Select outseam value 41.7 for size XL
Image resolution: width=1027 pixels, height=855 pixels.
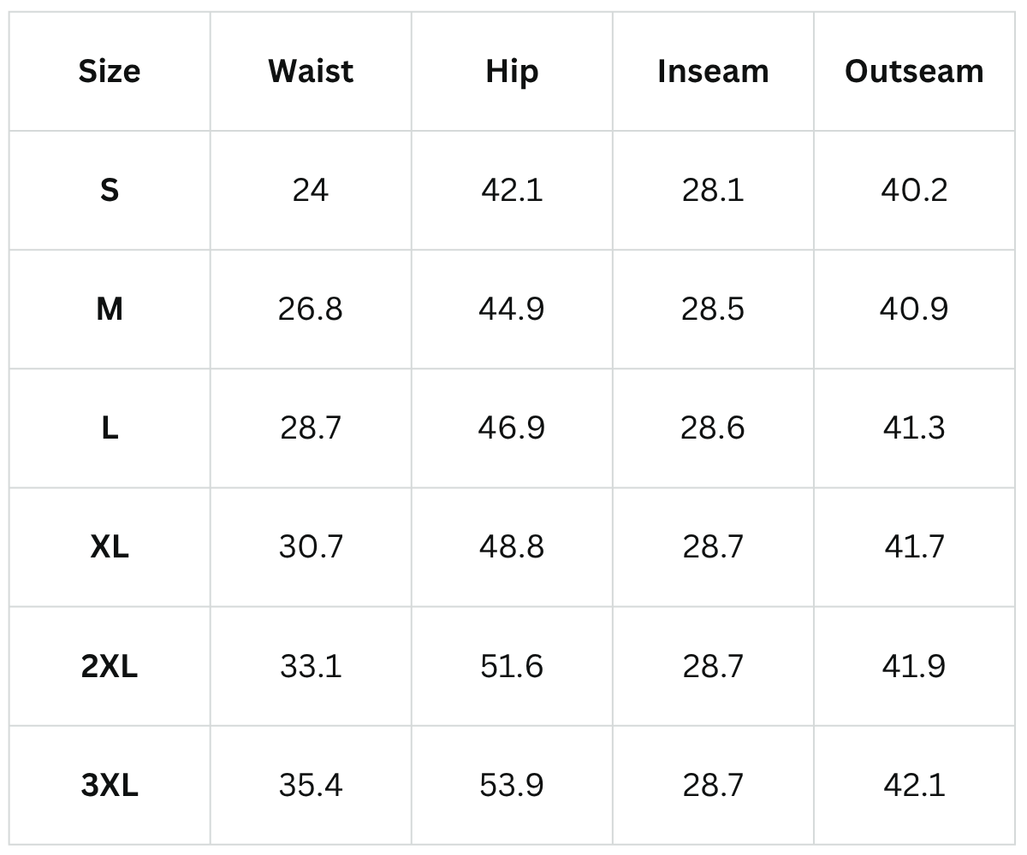pos(914,546)
